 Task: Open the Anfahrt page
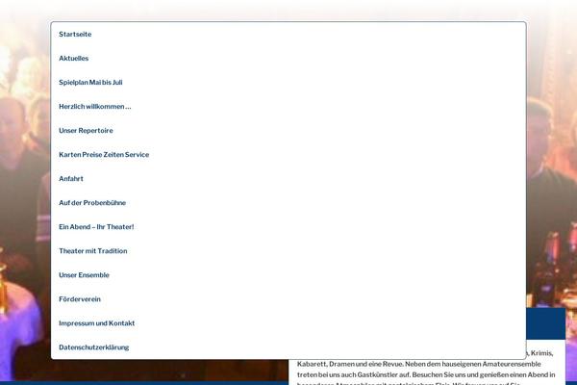pos(71,179)
